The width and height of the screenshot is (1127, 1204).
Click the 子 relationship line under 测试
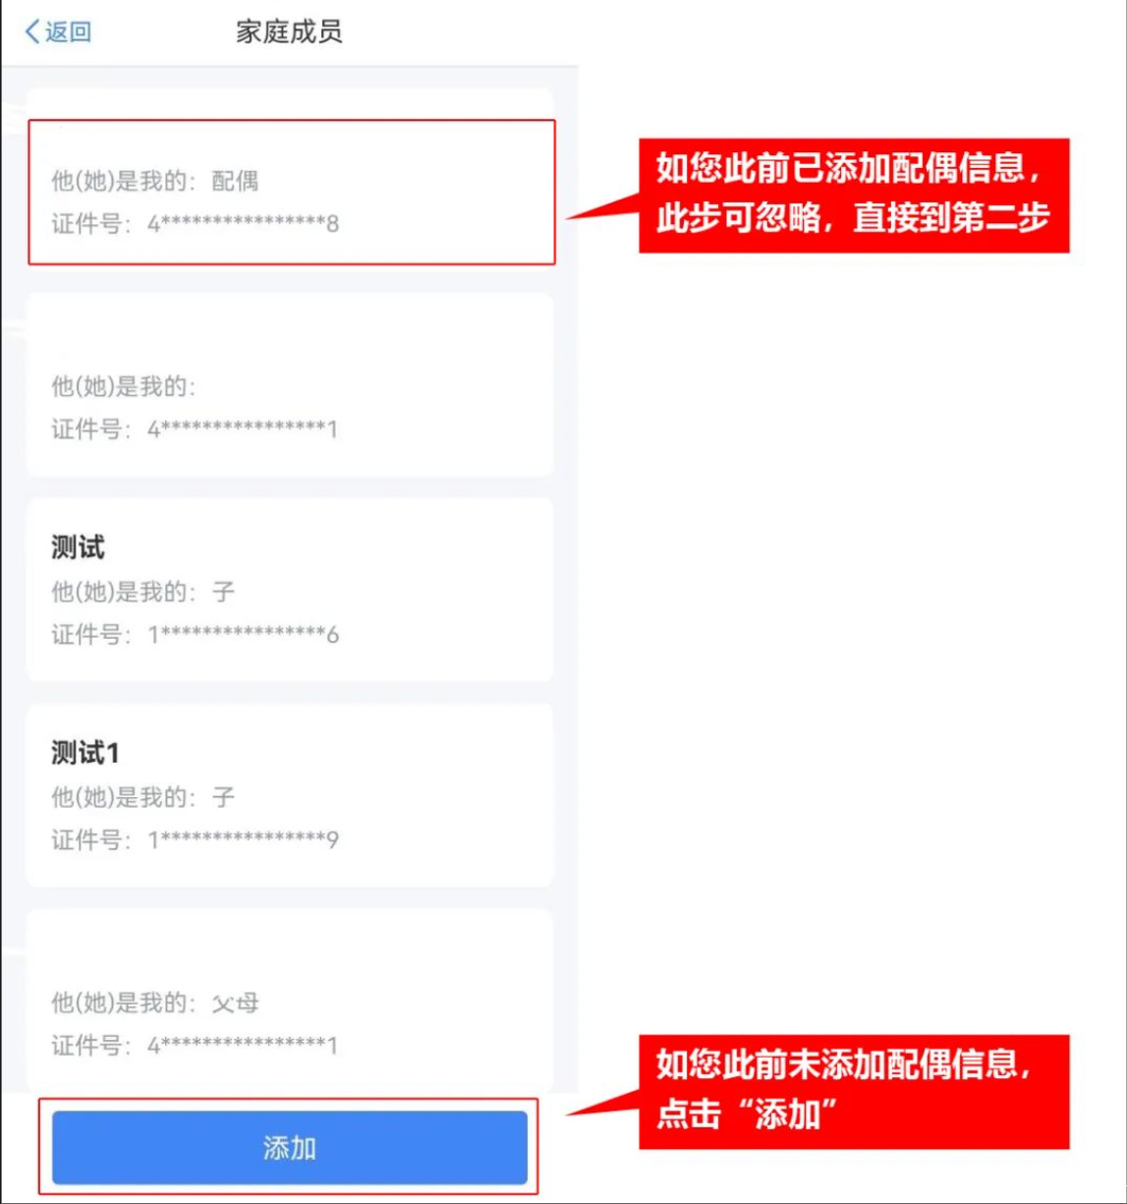point(143,592)
